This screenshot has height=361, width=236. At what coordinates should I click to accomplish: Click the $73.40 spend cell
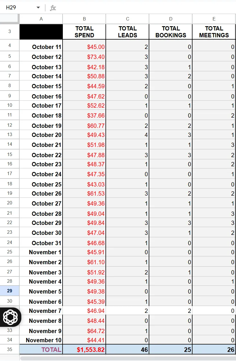(84, 57)
